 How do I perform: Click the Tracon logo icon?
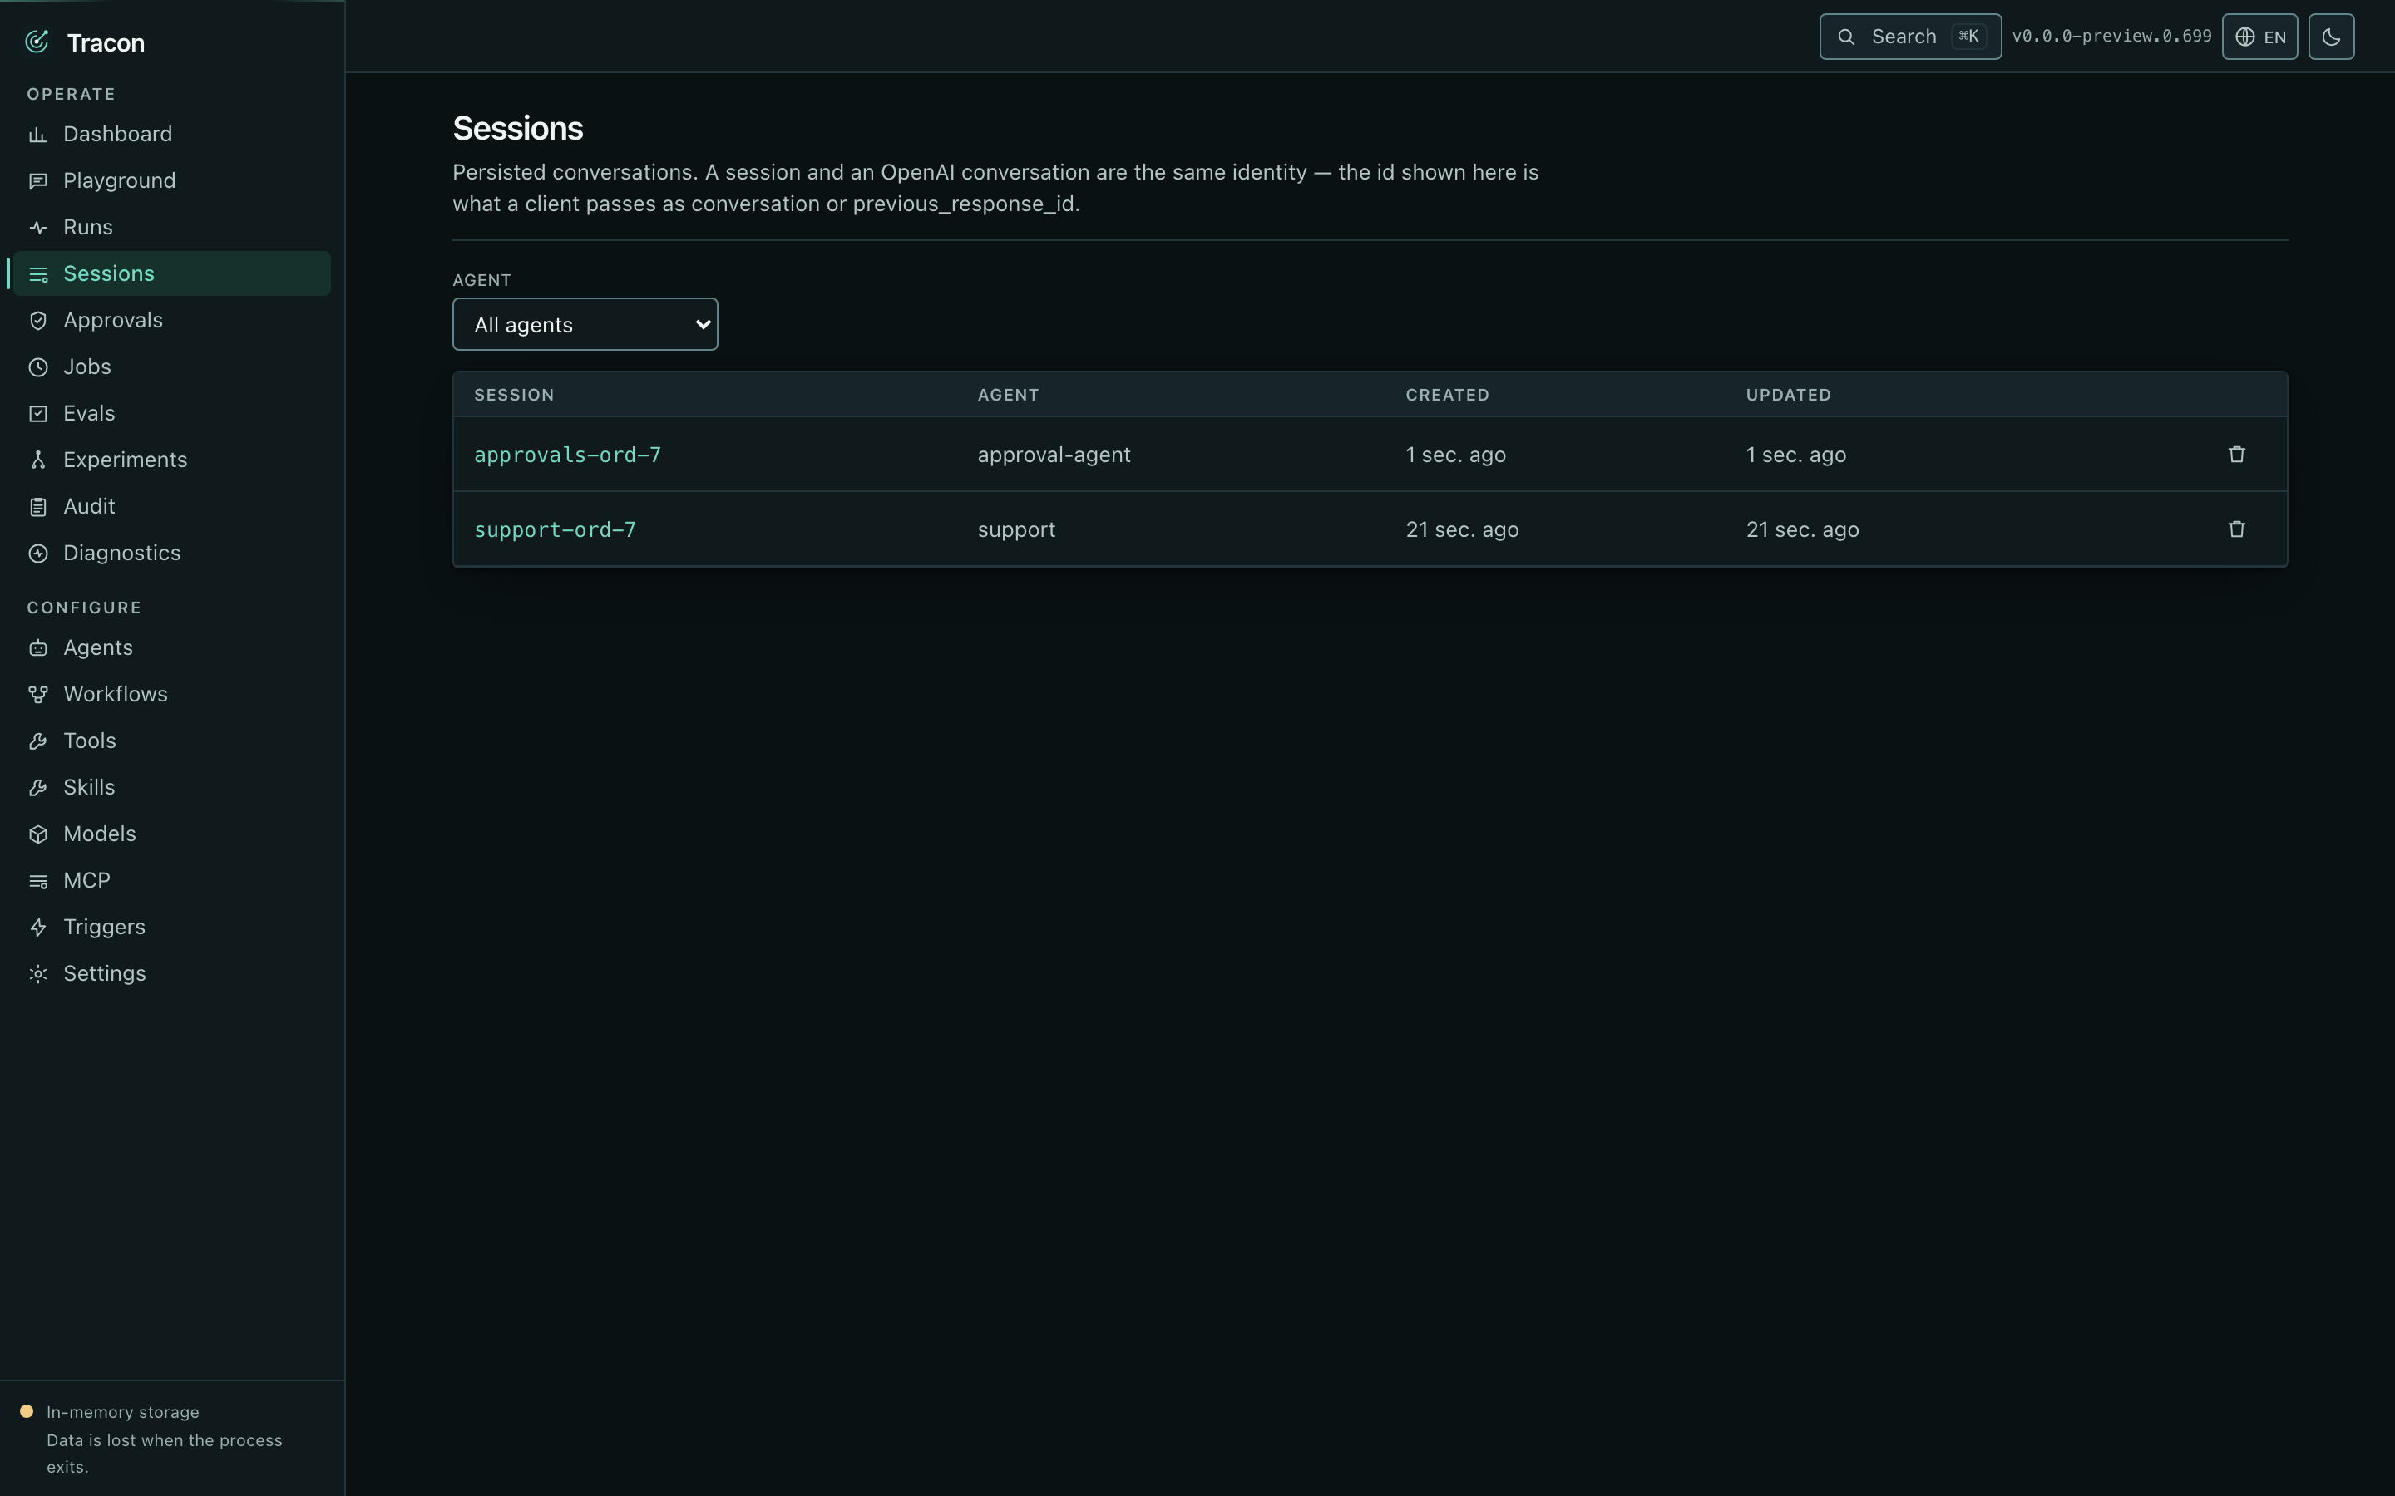pyautogui.click(x=37, y=42)
